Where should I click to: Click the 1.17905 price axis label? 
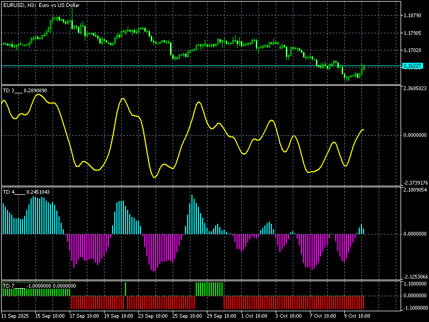(412, 33)
